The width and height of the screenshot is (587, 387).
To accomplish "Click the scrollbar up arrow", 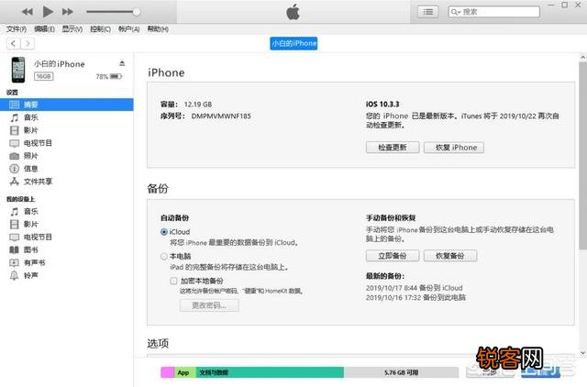I will (583, 57).
